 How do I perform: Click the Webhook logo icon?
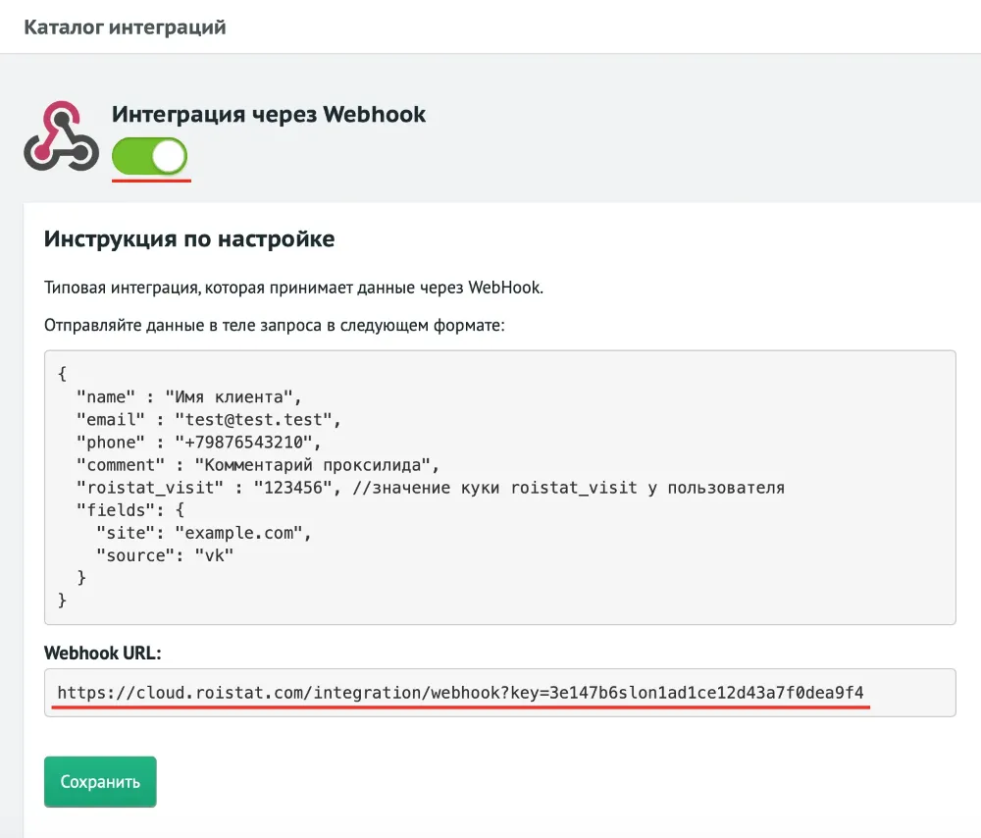click(x=61, y=136)
